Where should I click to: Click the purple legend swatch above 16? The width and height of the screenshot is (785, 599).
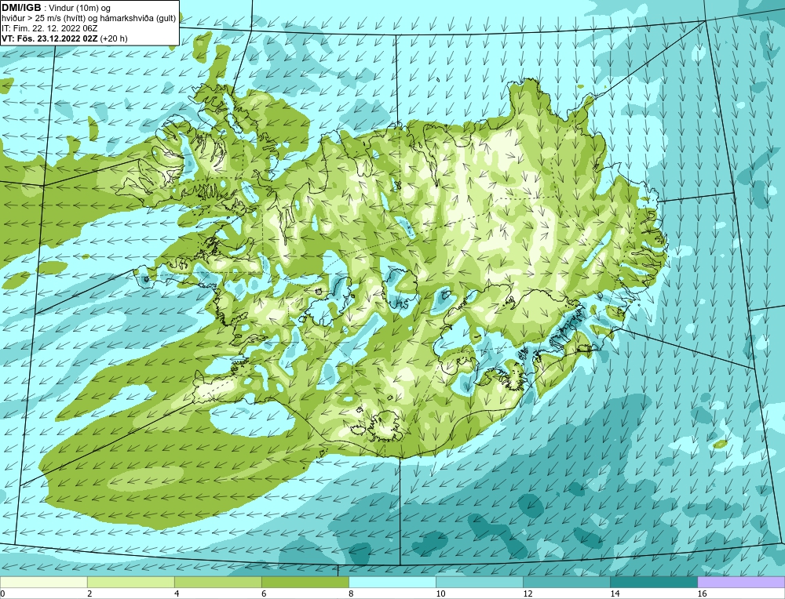coord(741,582)
